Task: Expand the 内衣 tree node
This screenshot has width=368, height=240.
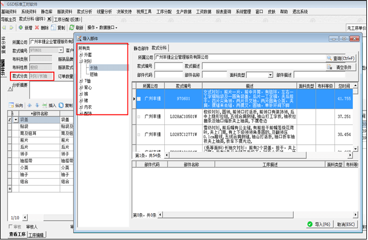Action: tap(81, 107)
